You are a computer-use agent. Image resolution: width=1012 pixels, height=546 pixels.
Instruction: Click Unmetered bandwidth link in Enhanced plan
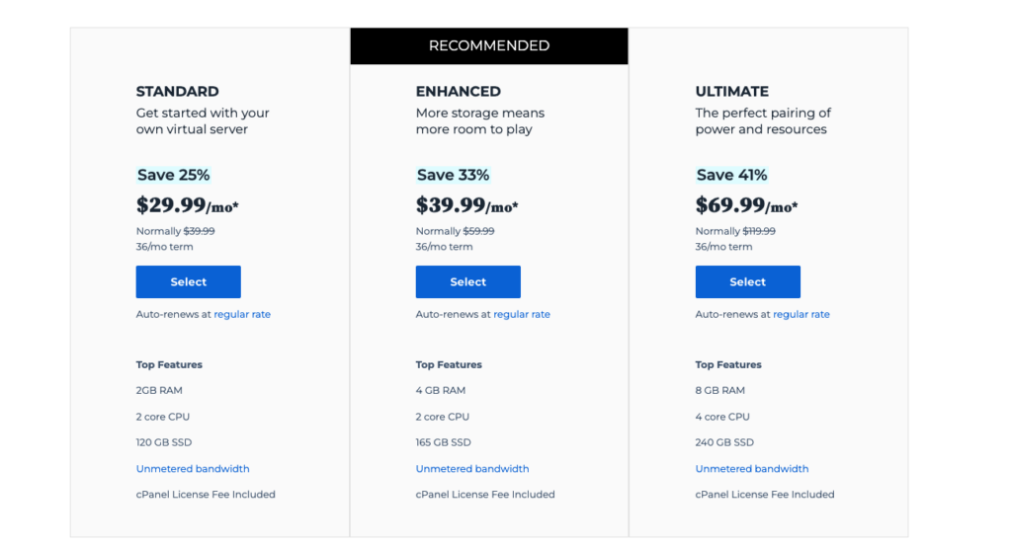pyautogui.click(x=471, y=469)
